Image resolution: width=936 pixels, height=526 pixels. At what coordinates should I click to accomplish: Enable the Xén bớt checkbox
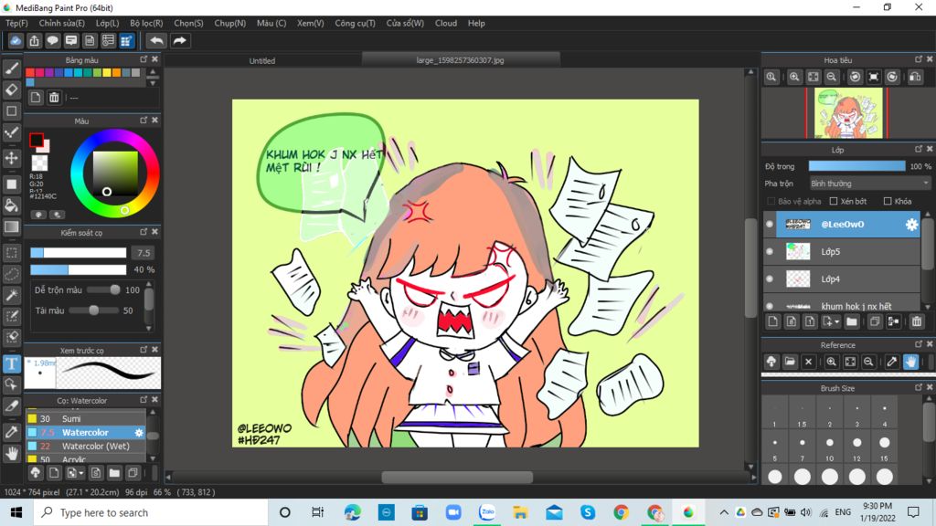coord(834,201)
